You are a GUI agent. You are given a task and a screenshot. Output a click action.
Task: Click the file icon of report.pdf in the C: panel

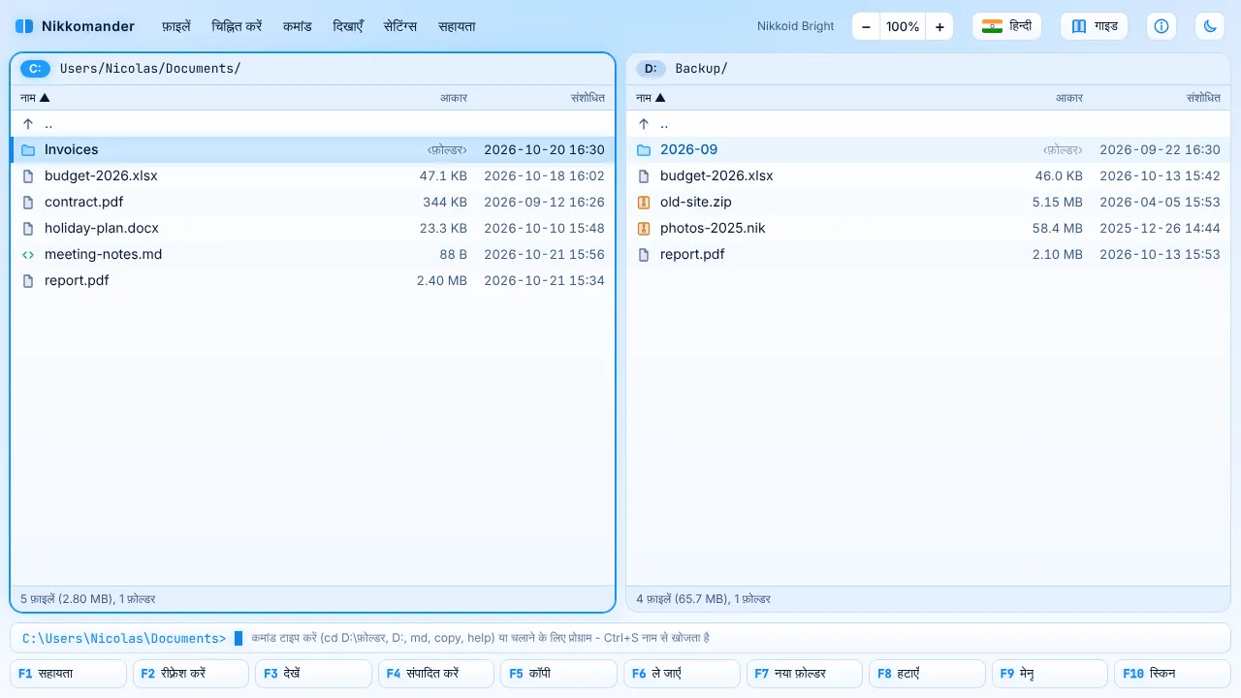click(28, 280)
